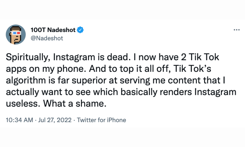245x147 pixels.
Task: Click the Nadeshot pixel-art profile avatar
Action: click(16, 34)
